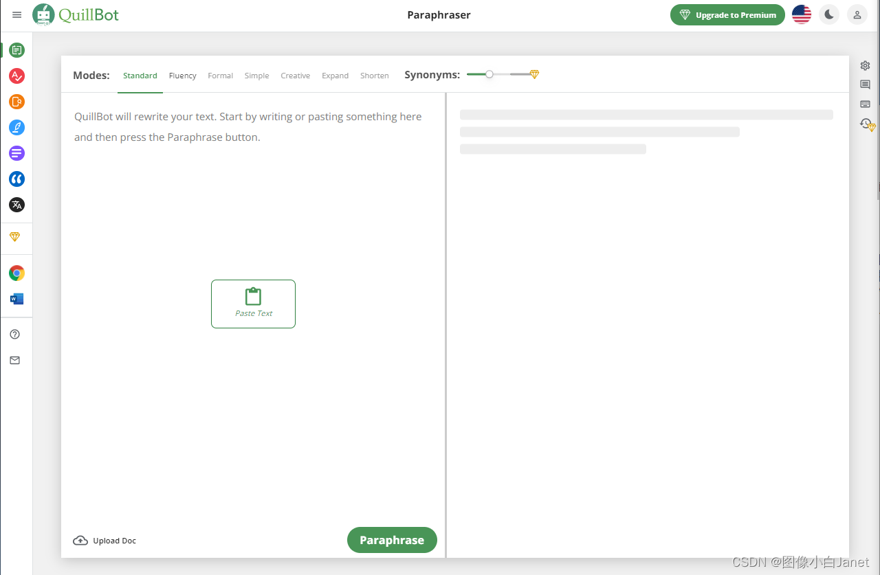Switch to Creative mode

(x=296, y=76)
